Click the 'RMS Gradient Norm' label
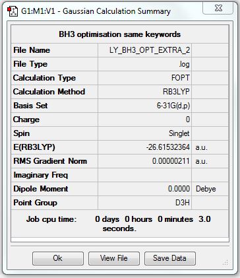This screenshot has height=278, width=240. point(50,161)
